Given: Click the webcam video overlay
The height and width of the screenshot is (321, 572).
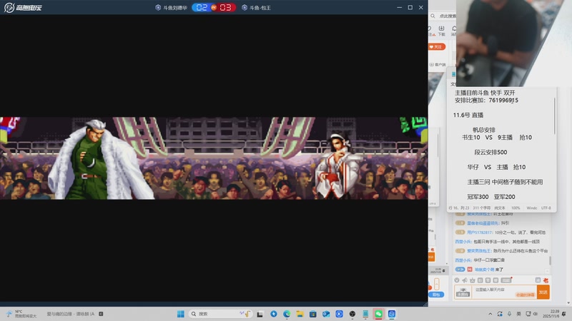Looking at the screenshot, I should point(513,43).
